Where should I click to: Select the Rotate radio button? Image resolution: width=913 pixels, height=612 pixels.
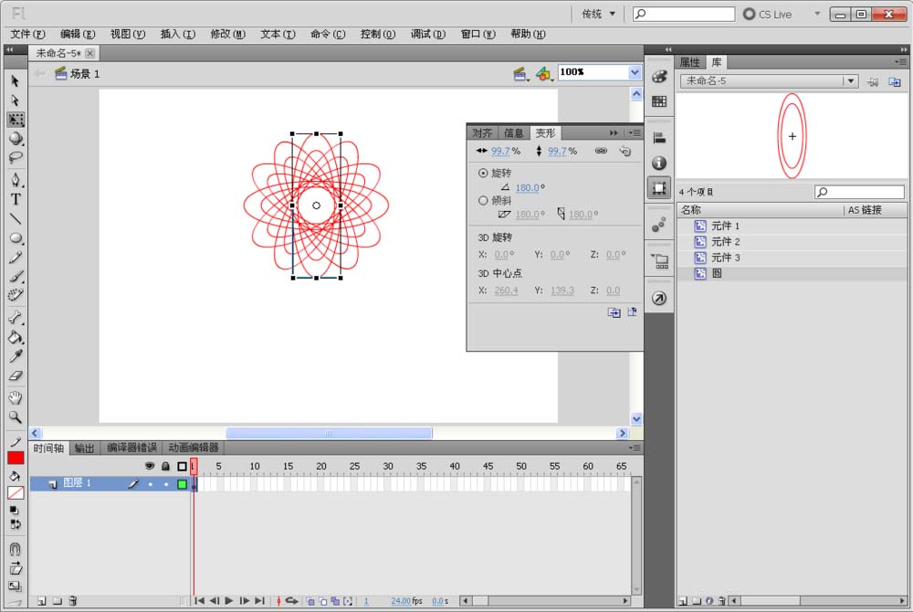coord(483,173)
